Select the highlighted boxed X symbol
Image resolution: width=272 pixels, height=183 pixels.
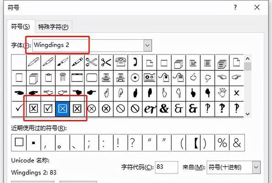pyautogui.click(x=63, y=109)
